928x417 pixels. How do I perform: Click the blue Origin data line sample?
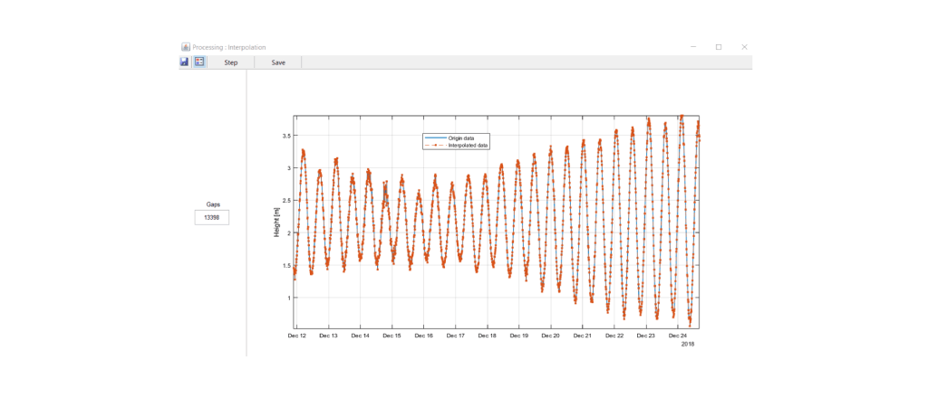[434, 137]
